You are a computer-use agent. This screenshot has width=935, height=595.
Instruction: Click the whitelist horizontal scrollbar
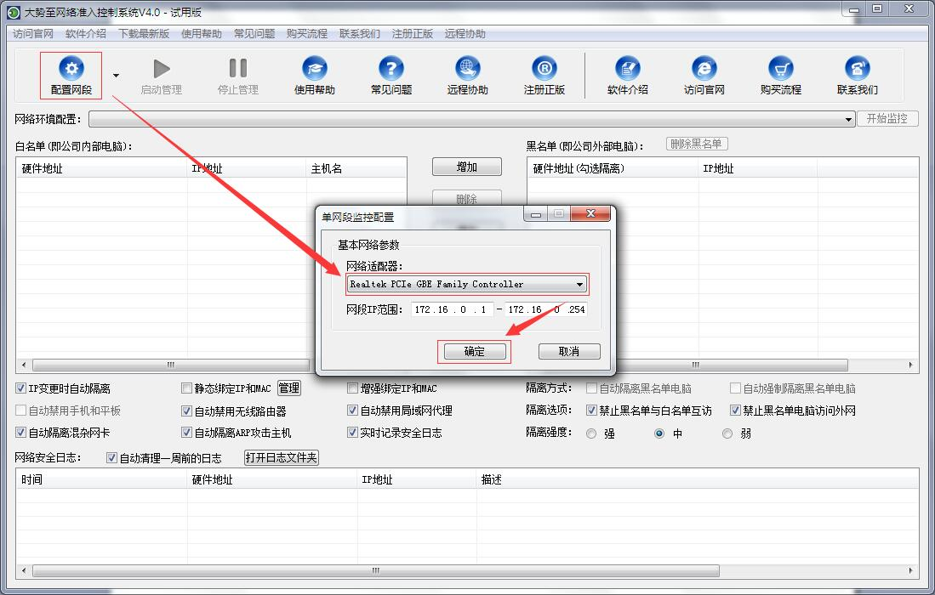click(170, 365)
